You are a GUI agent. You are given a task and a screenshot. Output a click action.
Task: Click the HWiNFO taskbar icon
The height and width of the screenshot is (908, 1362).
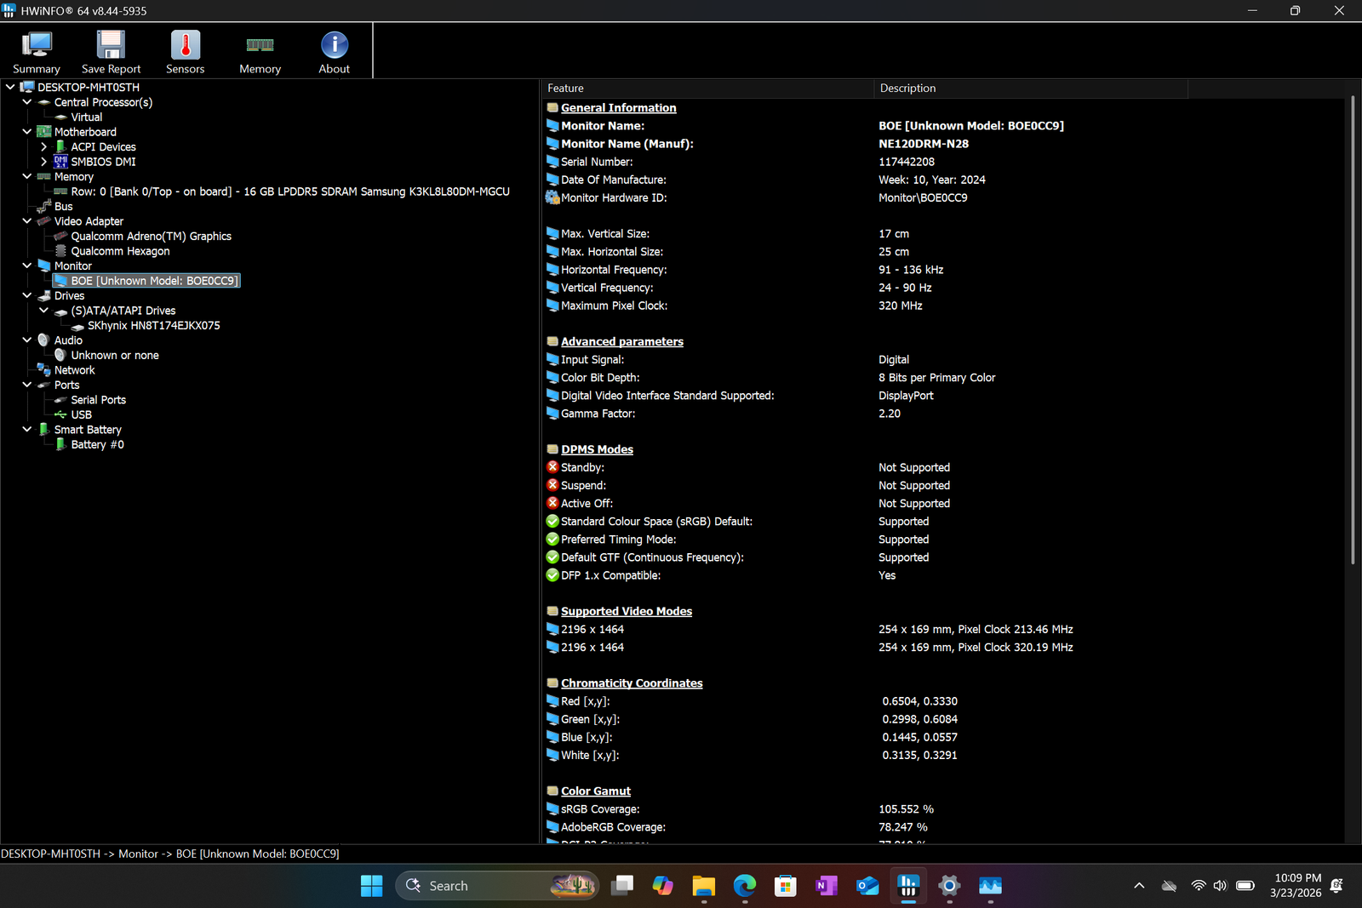(x=907, y=886)
